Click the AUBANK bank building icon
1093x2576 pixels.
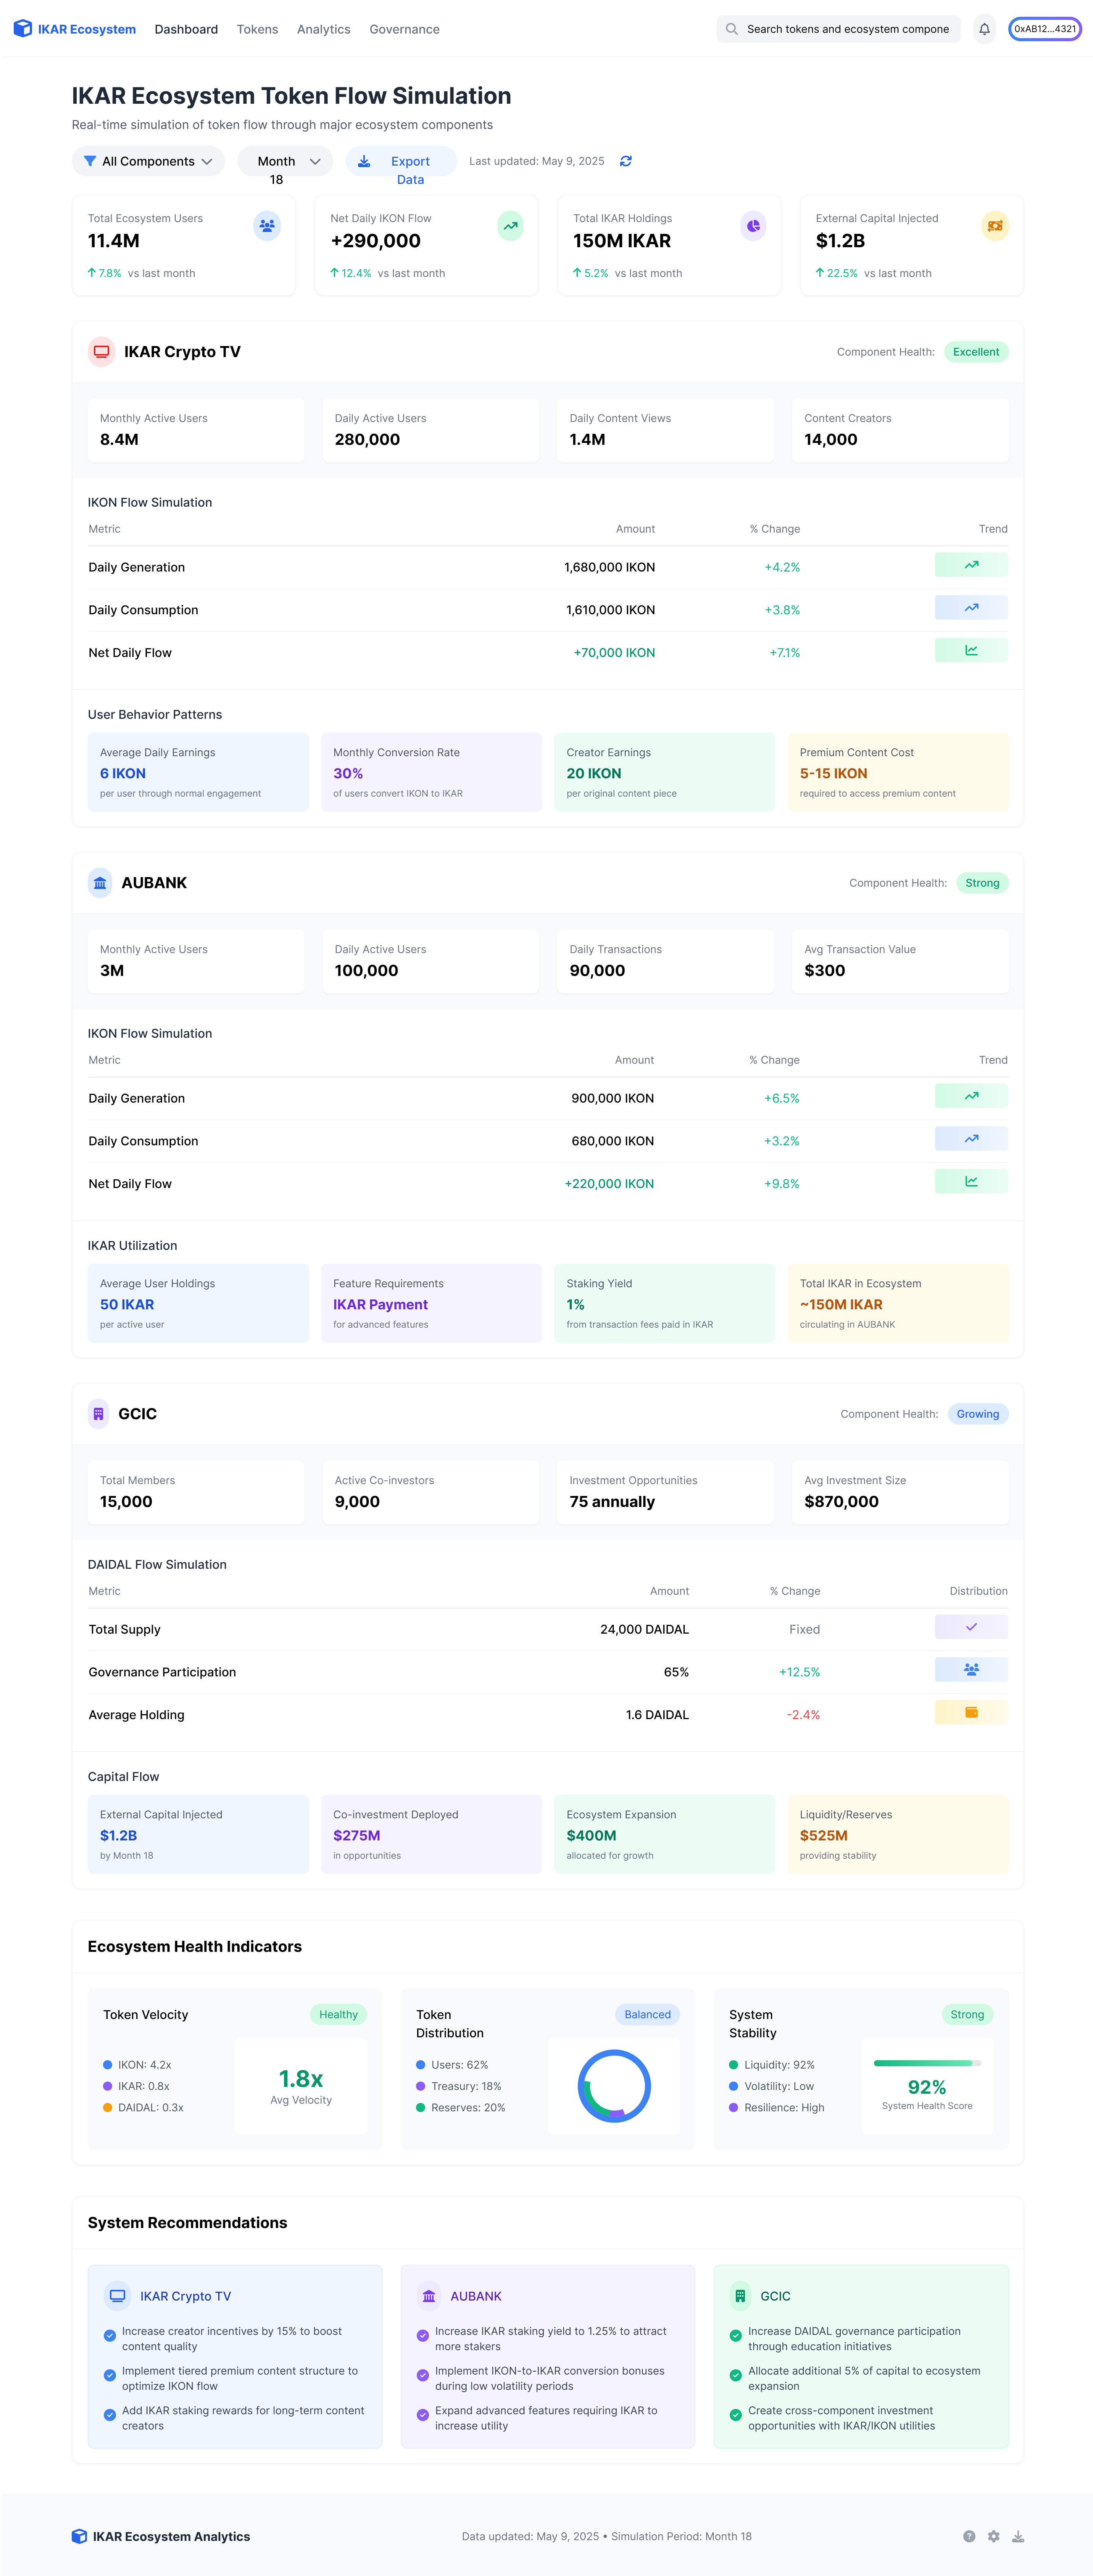click(x=100, y=883)
